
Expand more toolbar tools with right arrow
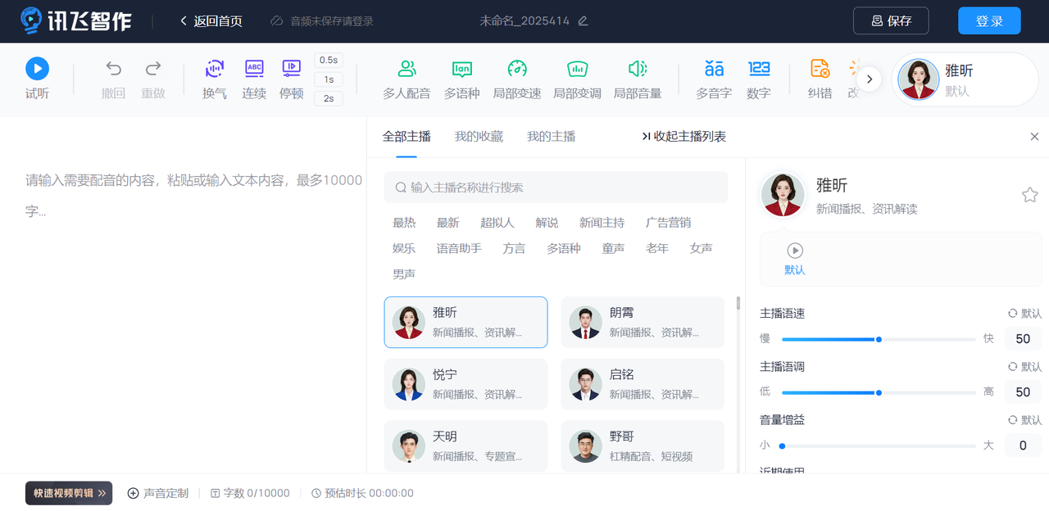pos(869,79)
